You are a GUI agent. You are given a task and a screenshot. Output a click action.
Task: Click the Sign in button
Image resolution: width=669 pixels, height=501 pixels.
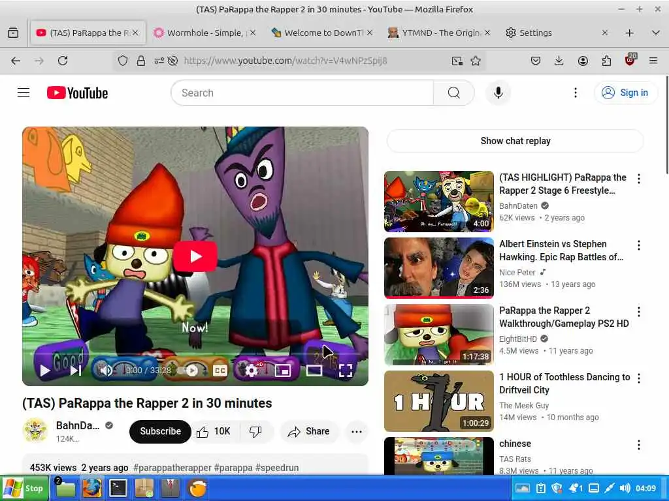pos(625,93)
